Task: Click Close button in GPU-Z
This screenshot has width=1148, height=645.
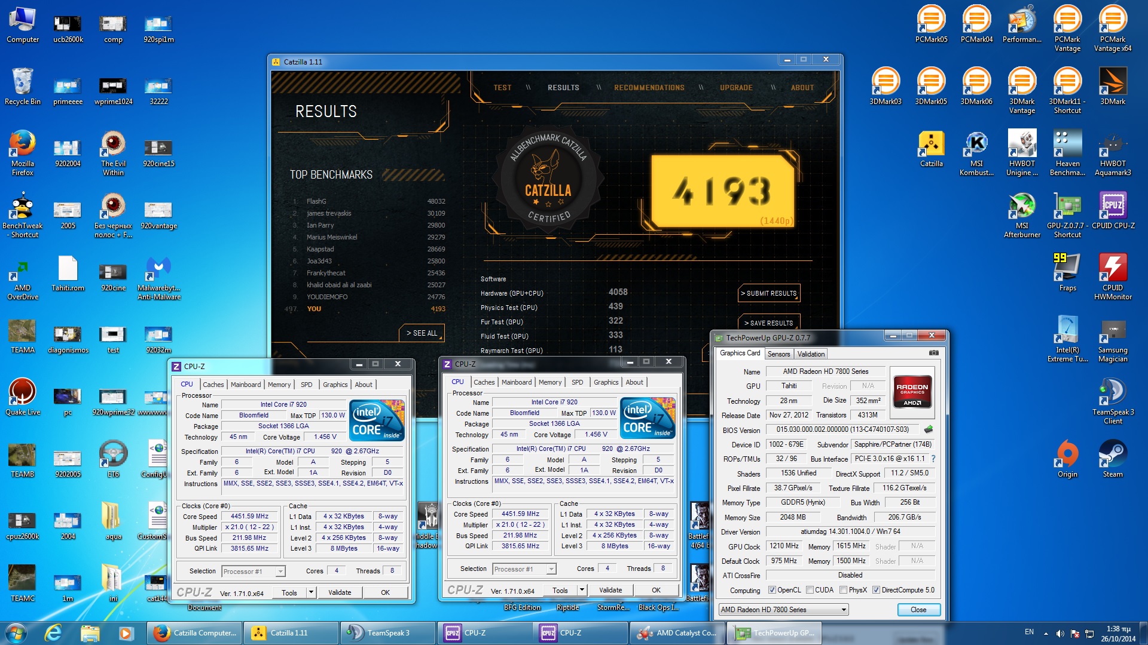Action: [x=918, y=610]
